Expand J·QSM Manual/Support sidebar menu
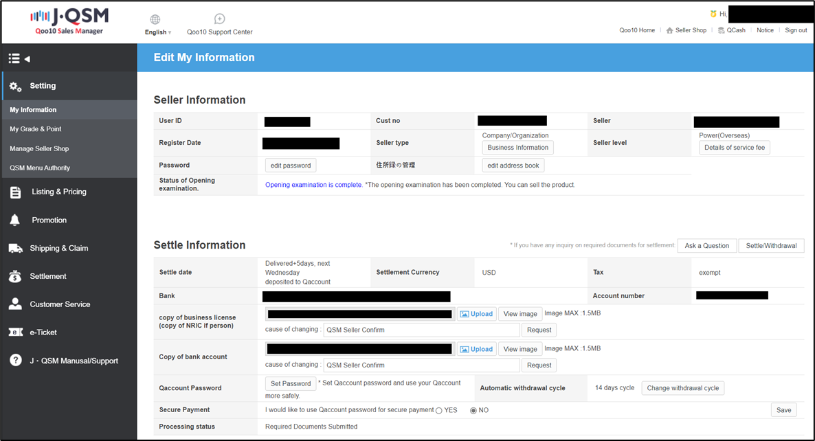Viewport: 815px width, 441px height. [74, 361]
